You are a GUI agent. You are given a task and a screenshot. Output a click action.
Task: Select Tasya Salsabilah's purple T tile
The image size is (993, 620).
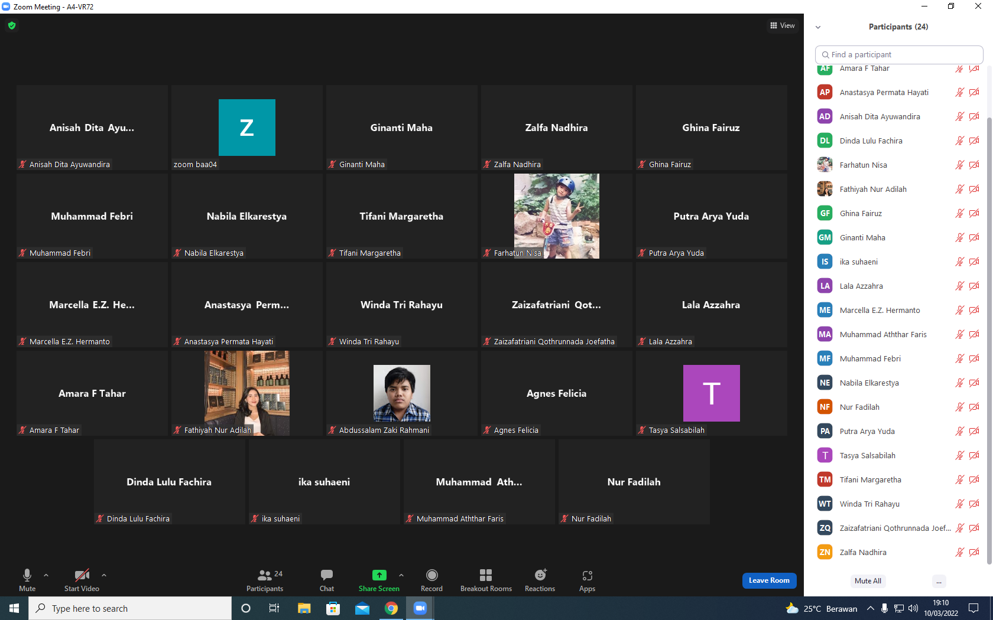click(x=712, y=393)
